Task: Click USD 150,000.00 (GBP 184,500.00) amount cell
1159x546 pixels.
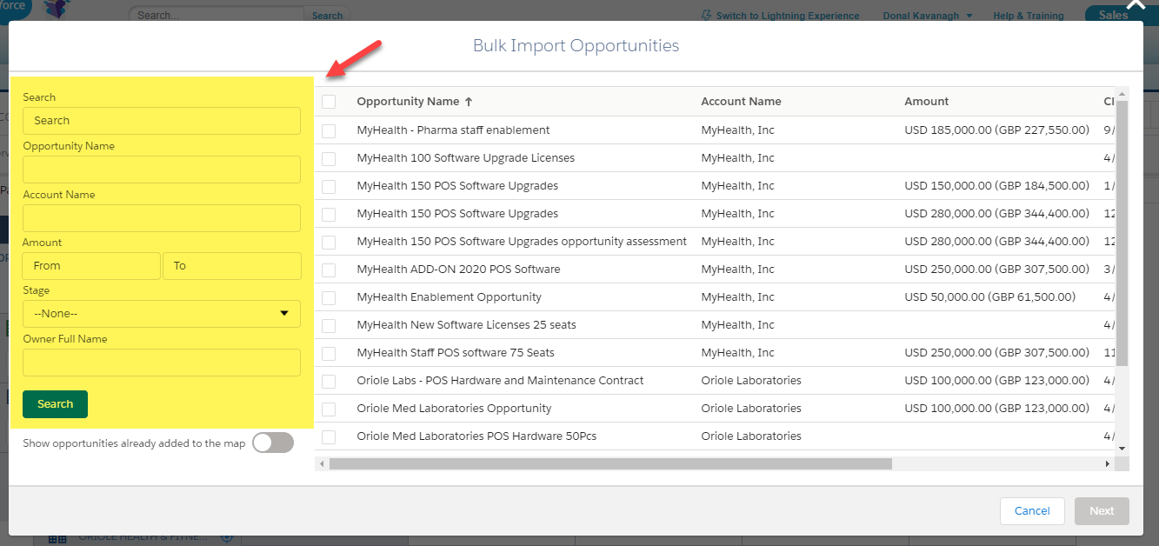Action: tap(996, 186)
